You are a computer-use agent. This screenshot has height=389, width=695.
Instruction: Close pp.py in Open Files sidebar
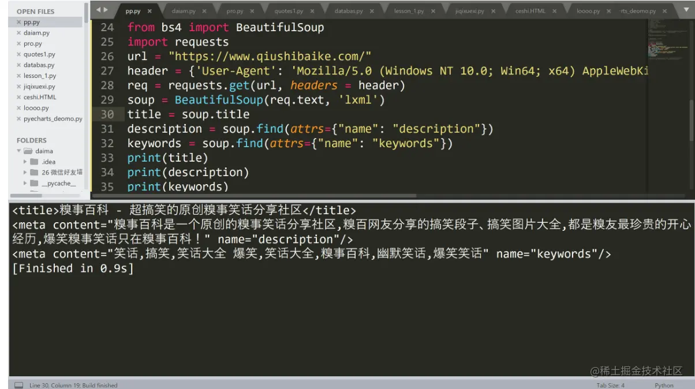19,22
